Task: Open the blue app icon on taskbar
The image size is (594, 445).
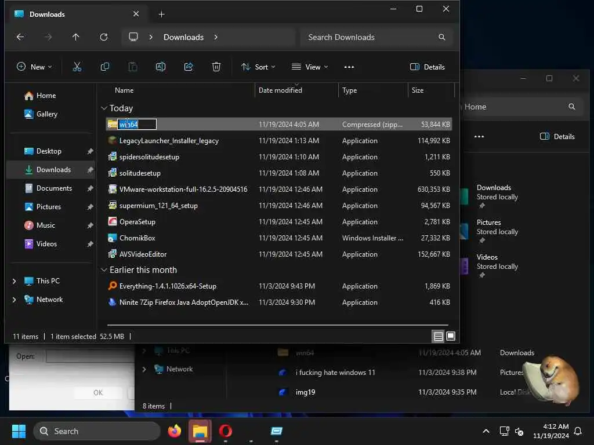Action: coord(277,431)
